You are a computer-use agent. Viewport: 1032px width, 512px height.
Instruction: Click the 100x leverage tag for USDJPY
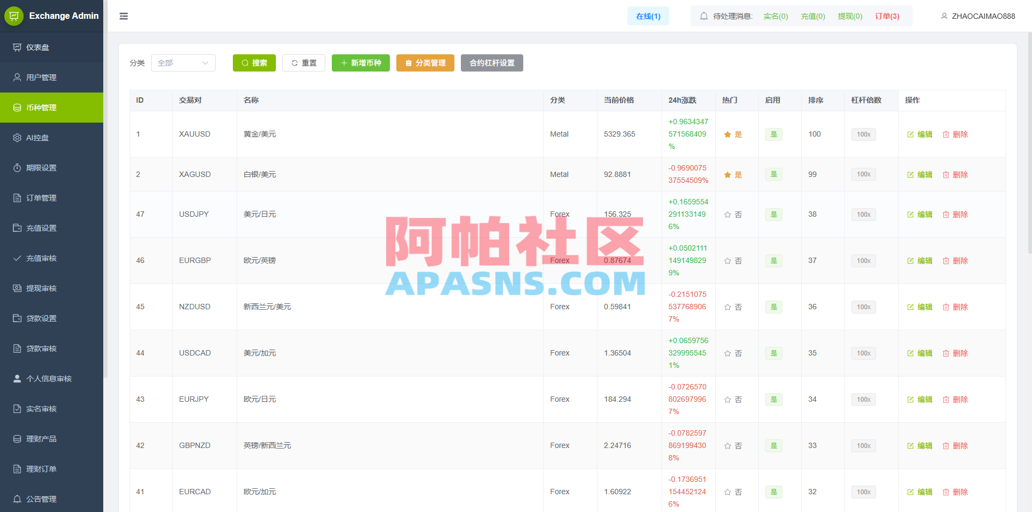click(x=864, y=215)
